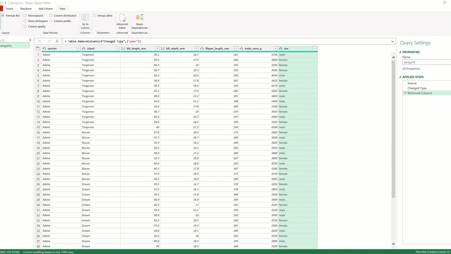Click the species column data type icon
This screenshot has height=254, width=451.
coord(44,49)
